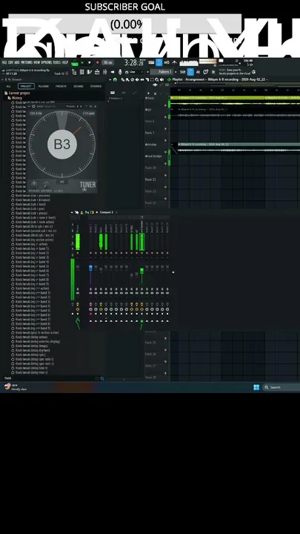
Task: Click the microphone recording icon in top toolbar
Action: 120,71
